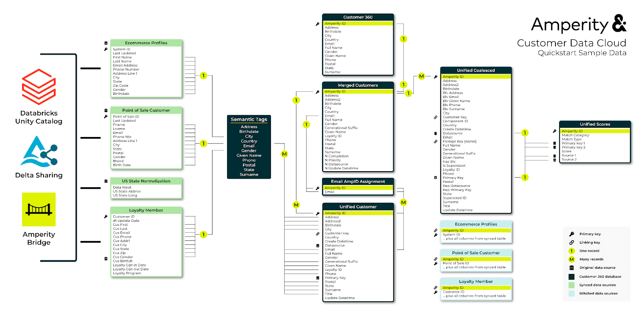Click Loyalty Opt-in Date field
Screen dimensions: 644x315
click(129, 265)
